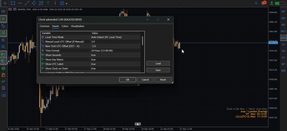Open Time Format 24-Hour dropdown
Image resolution: width=287 pixels, height=131 pixels.
[x=116, y=51]
